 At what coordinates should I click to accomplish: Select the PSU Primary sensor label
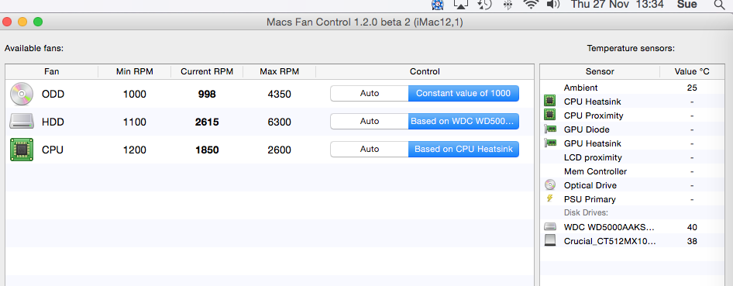tap(590, 199)
